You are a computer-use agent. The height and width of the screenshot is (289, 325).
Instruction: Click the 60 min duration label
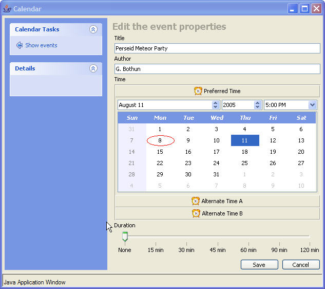(x=248, y=250)
